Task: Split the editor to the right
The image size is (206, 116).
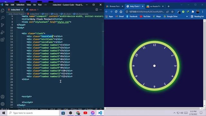Action: 97,10
